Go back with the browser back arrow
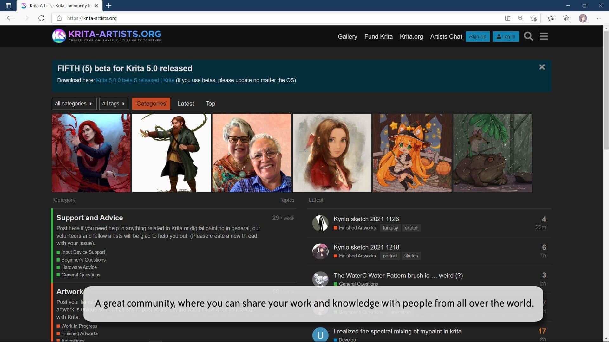Screen dimensions: 609x342 pos(10,18)
